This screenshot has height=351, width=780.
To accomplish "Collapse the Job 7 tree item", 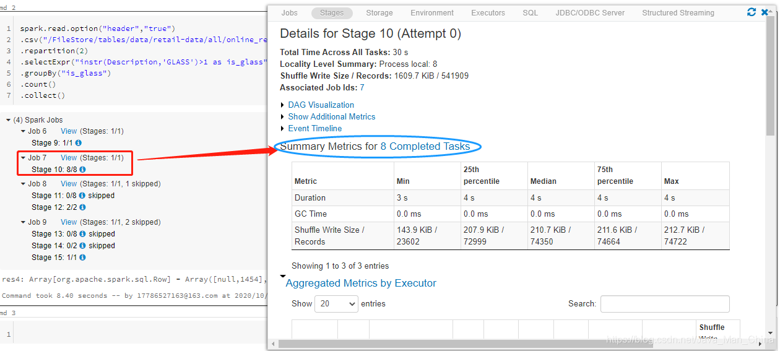I will [x=24, y=158].
